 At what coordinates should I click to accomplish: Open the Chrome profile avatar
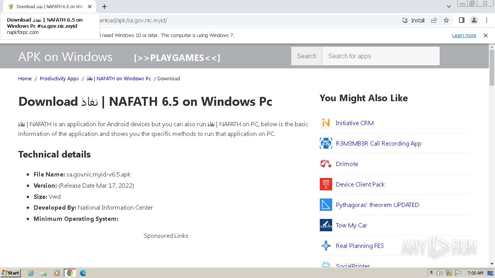pos(474,20)
